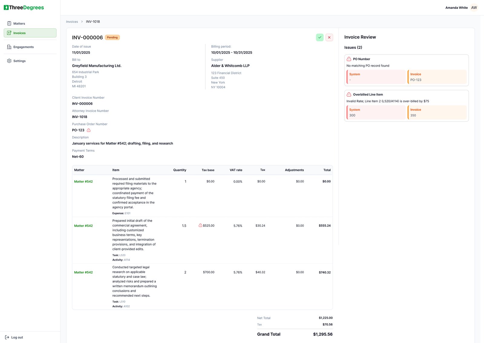484x343 pixels.
Task: Switch to the Engagements section
Action: pyautogui.click(x=24, y=47)
